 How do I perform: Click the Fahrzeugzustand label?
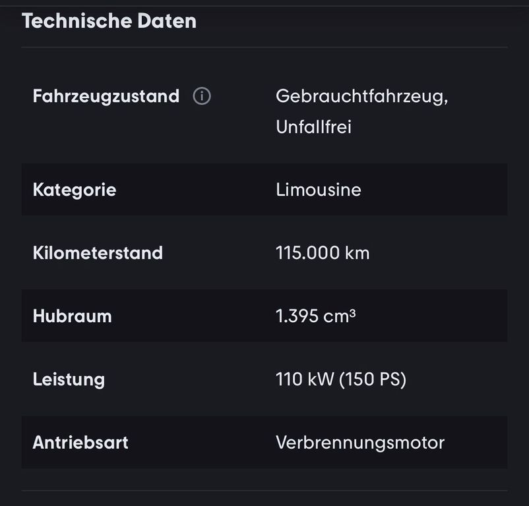click(x=106, y=96)
